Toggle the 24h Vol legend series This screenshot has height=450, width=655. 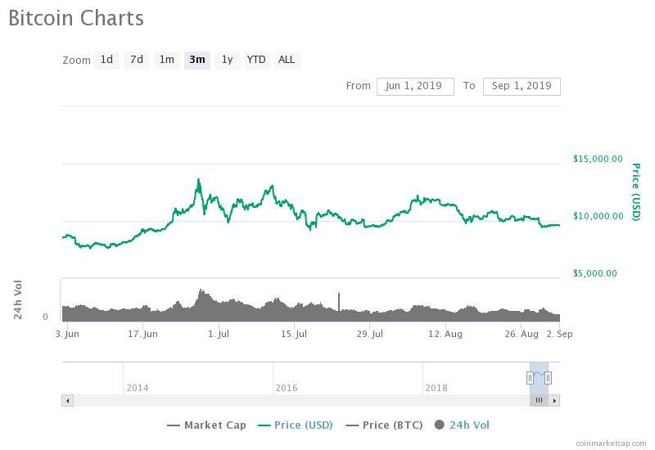pyautogui.click(x=462, y=425)
